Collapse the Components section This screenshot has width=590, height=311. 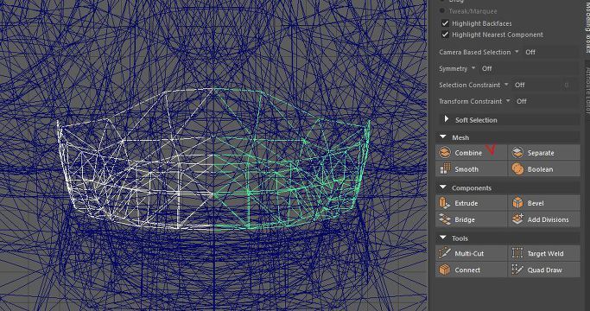coord(443,187)
